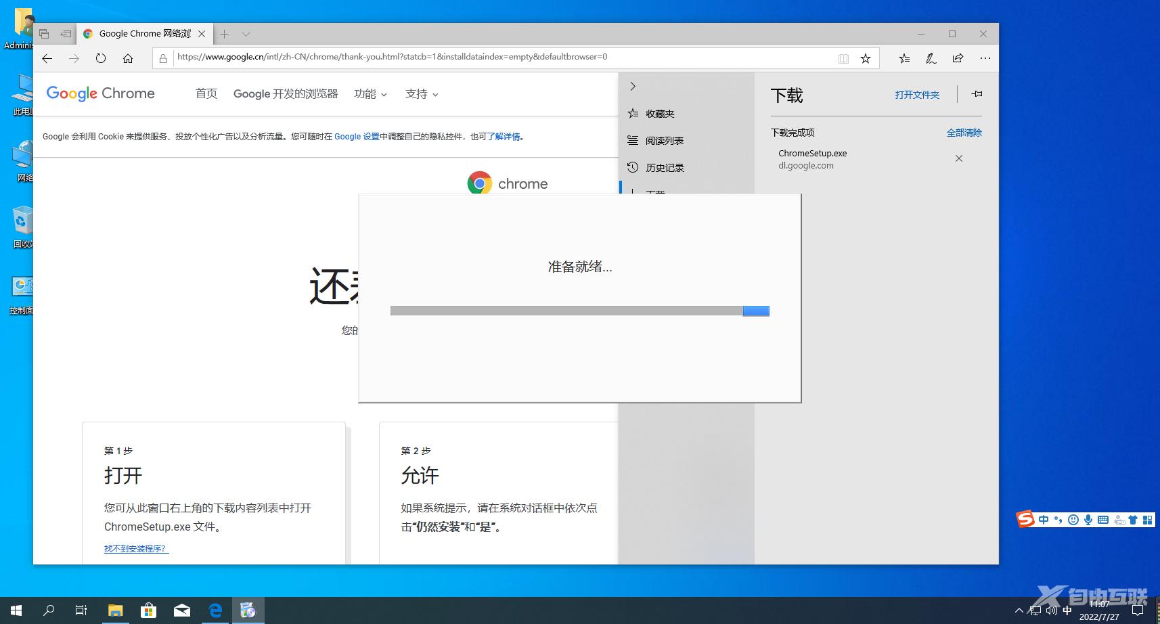Refresh the current page
Image resolution: width=1160 pixels, height=624 pixels.
point(101,58)
